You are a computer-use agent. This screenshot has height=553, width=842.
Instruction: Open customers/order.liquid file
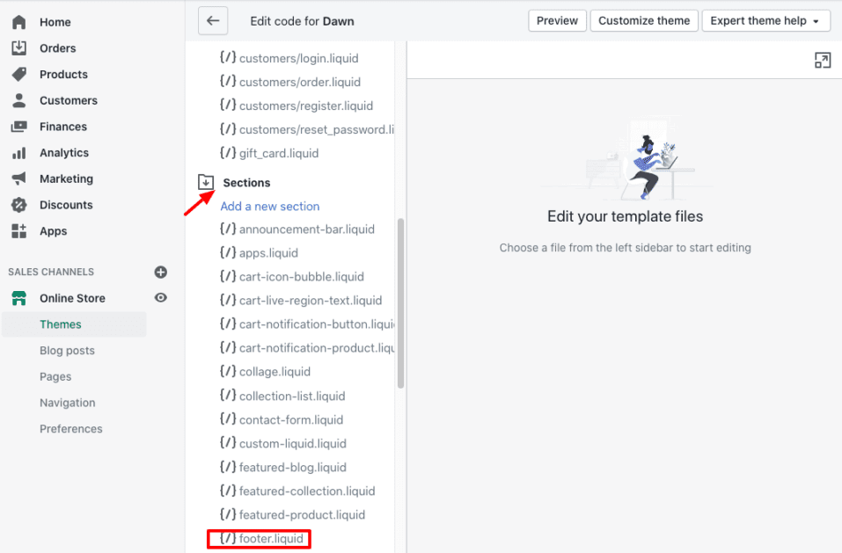tap(300, 82)
